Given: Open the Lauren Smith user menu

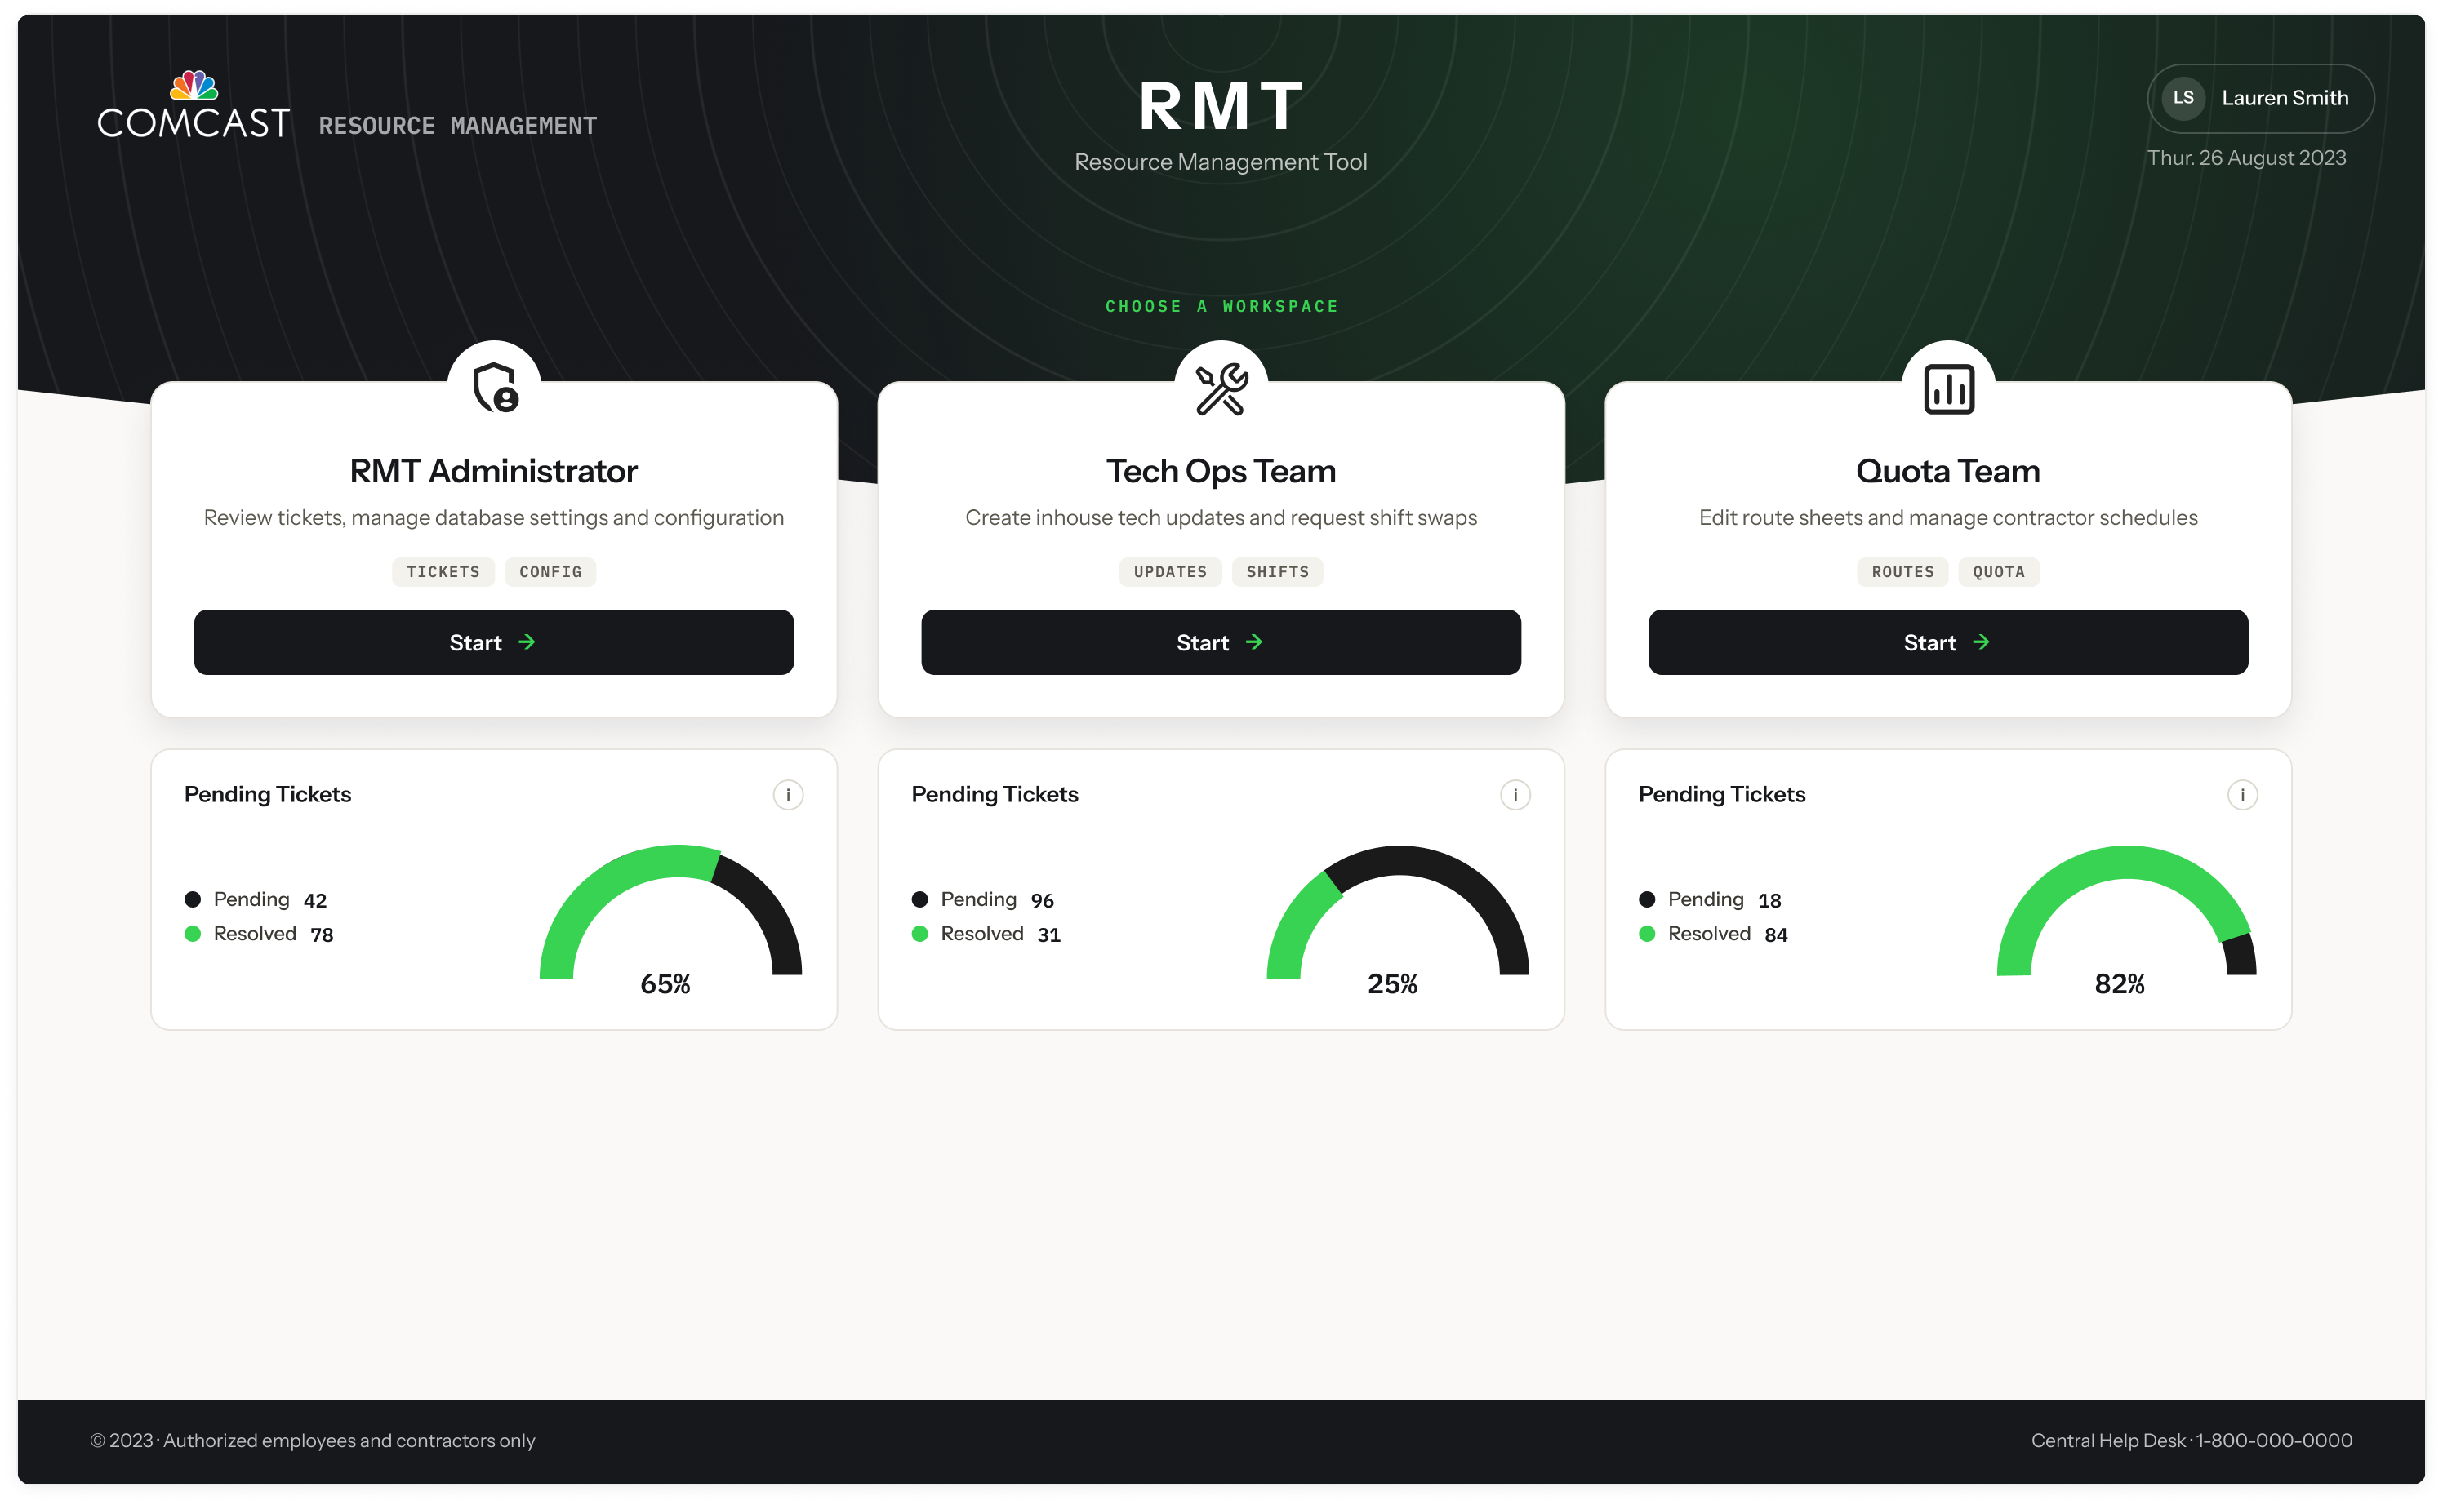Looking at the screenshot, I should click(x=2260, y=98).
